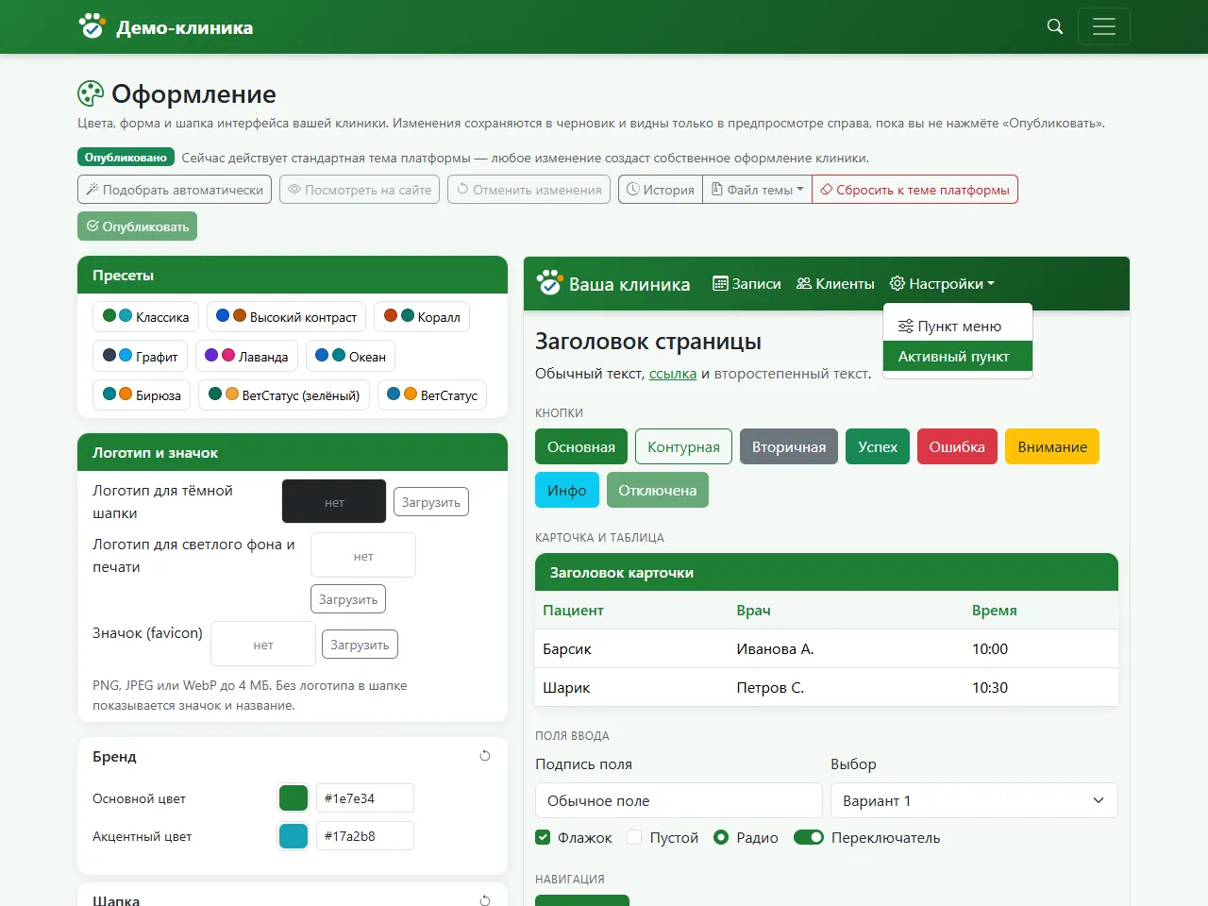Click the Опубликовать button
Screen dimensions: 1208x906
(x=137, y=226)
